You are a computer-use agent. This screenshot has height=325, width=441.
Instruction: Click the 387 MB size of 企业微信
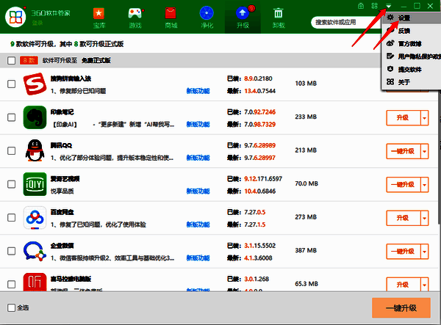[x=306, y=250]
